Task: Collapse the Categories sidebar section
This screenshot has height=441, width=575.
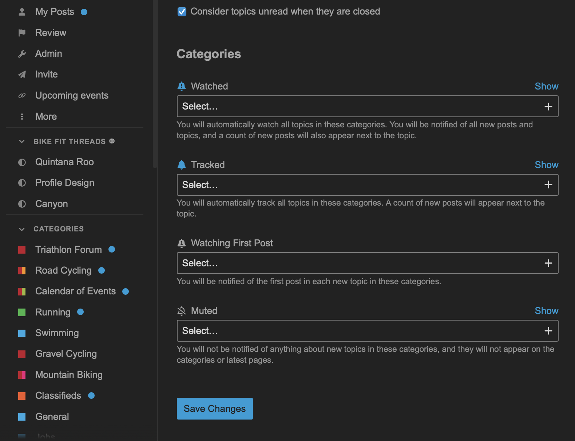Action: pyautogui.click(x=22, y=229)
